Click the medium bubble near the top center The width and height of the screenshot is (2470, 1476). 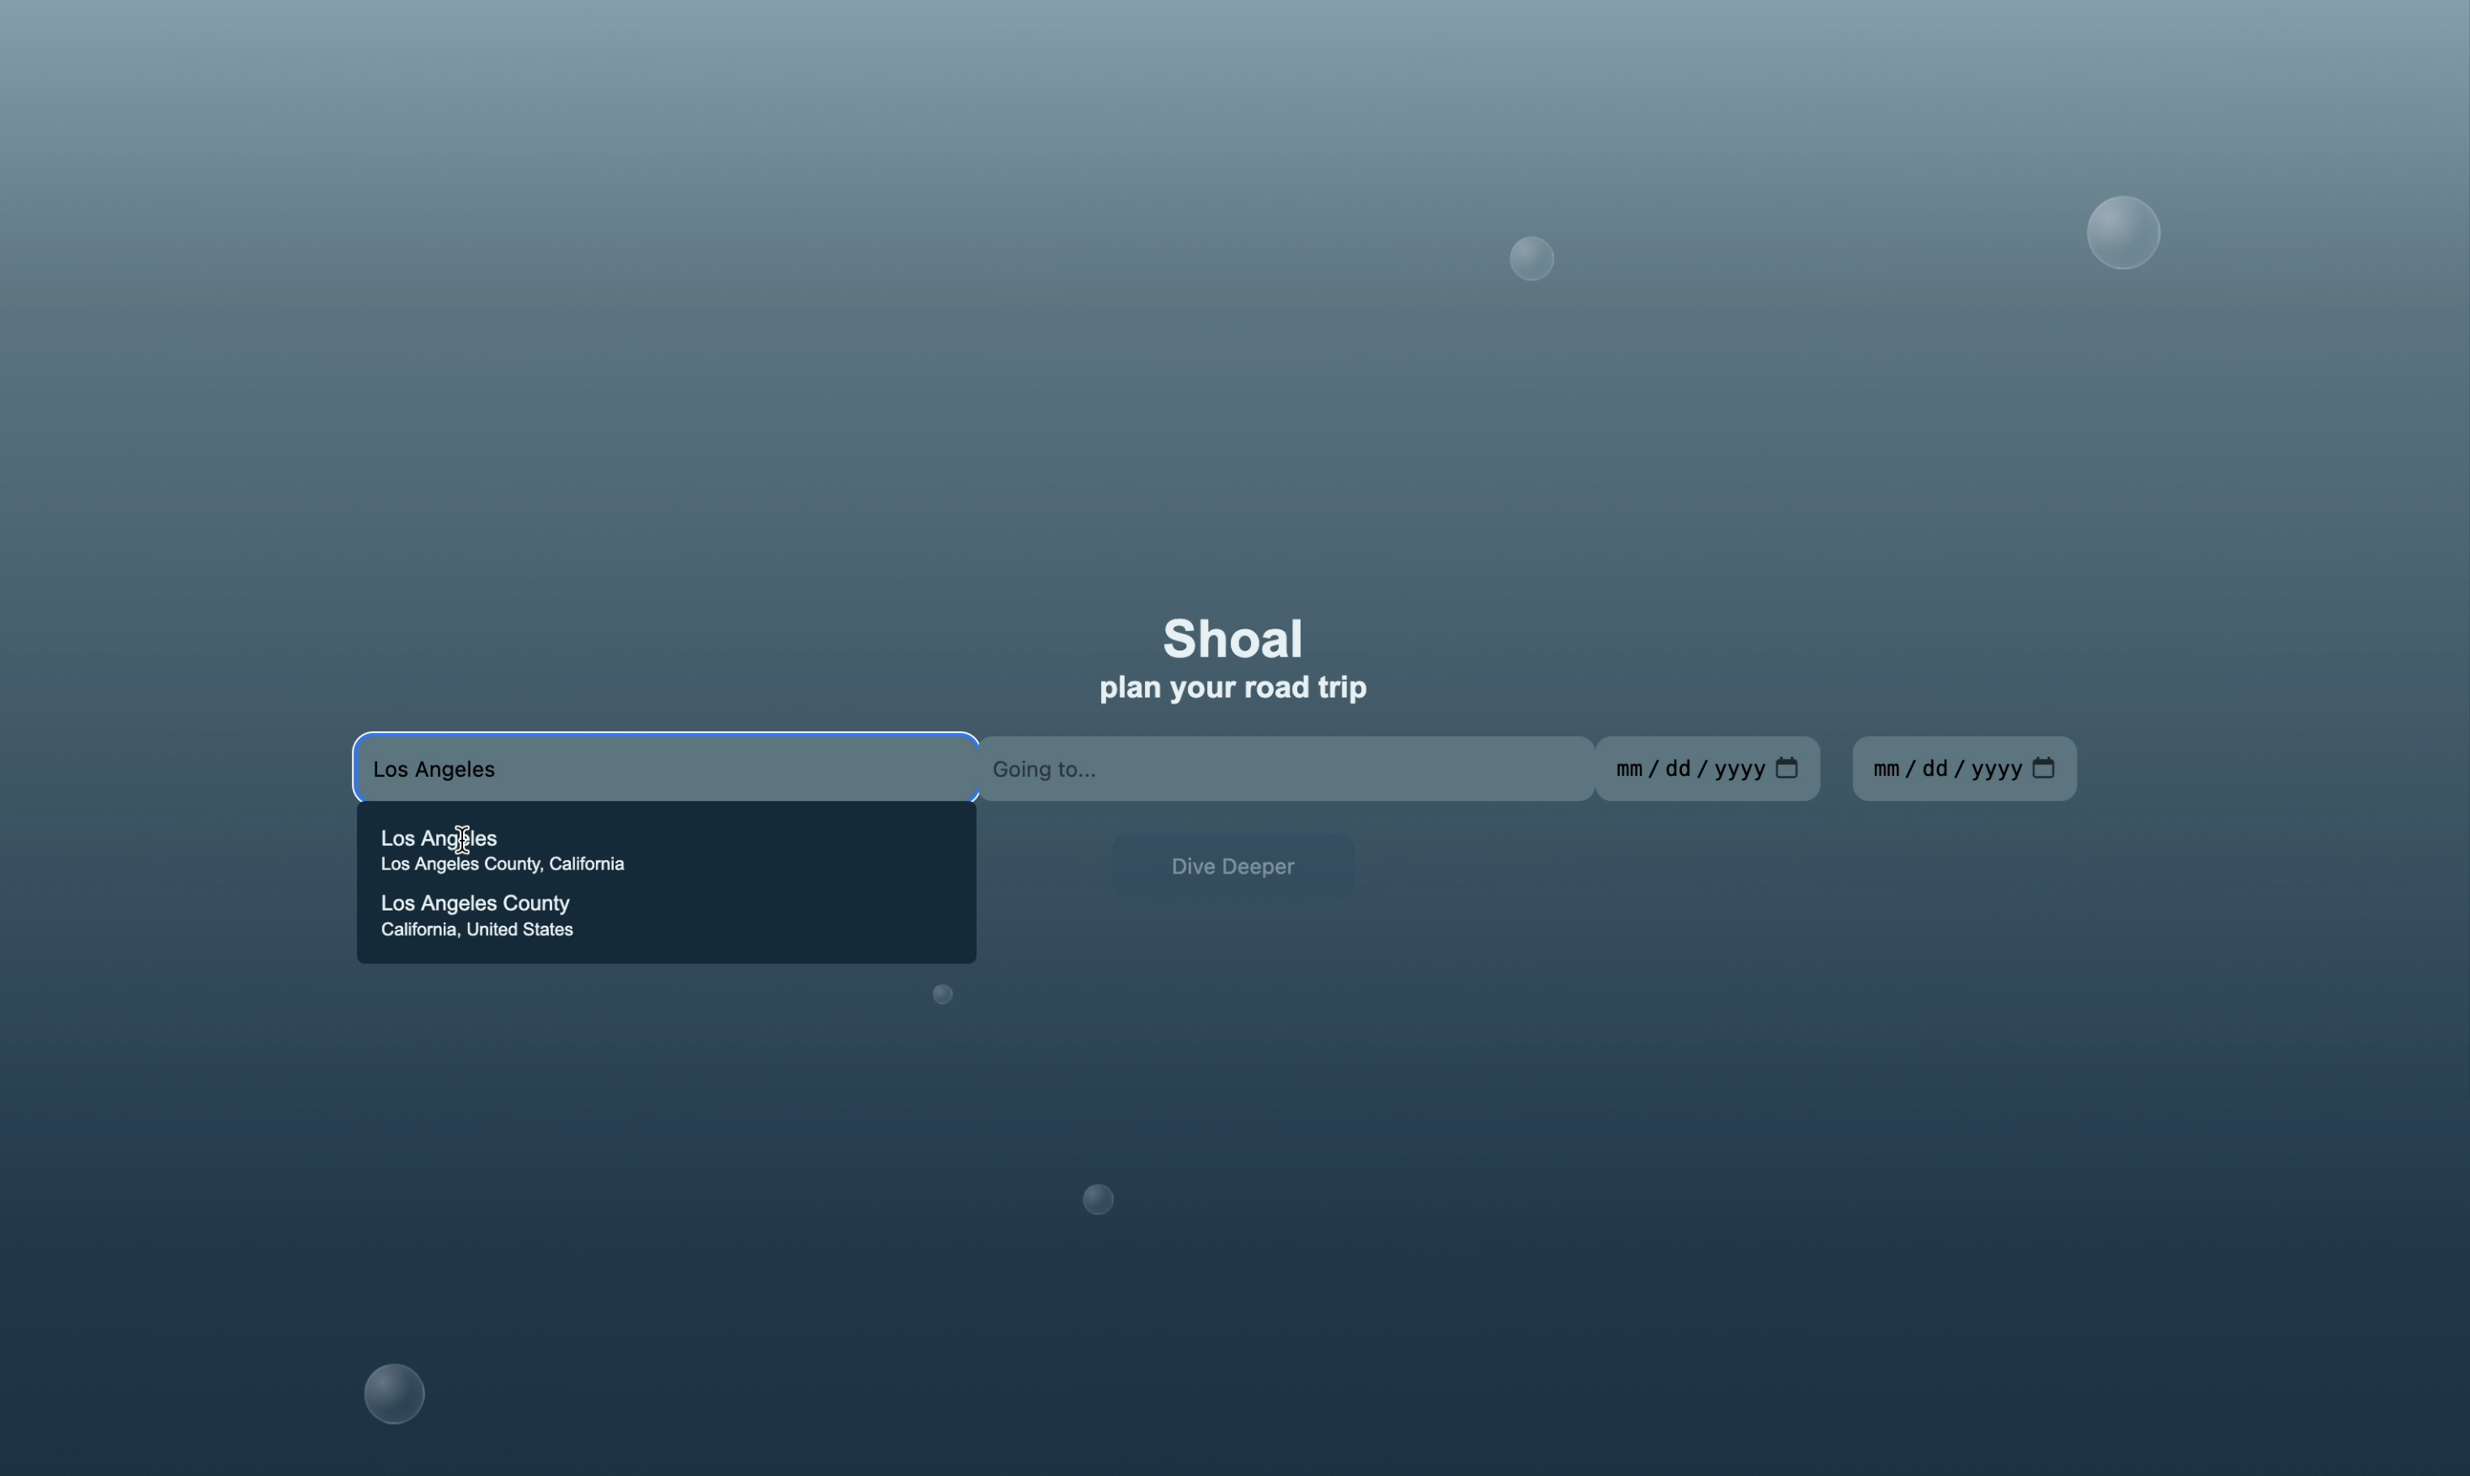click(1531, 258)
